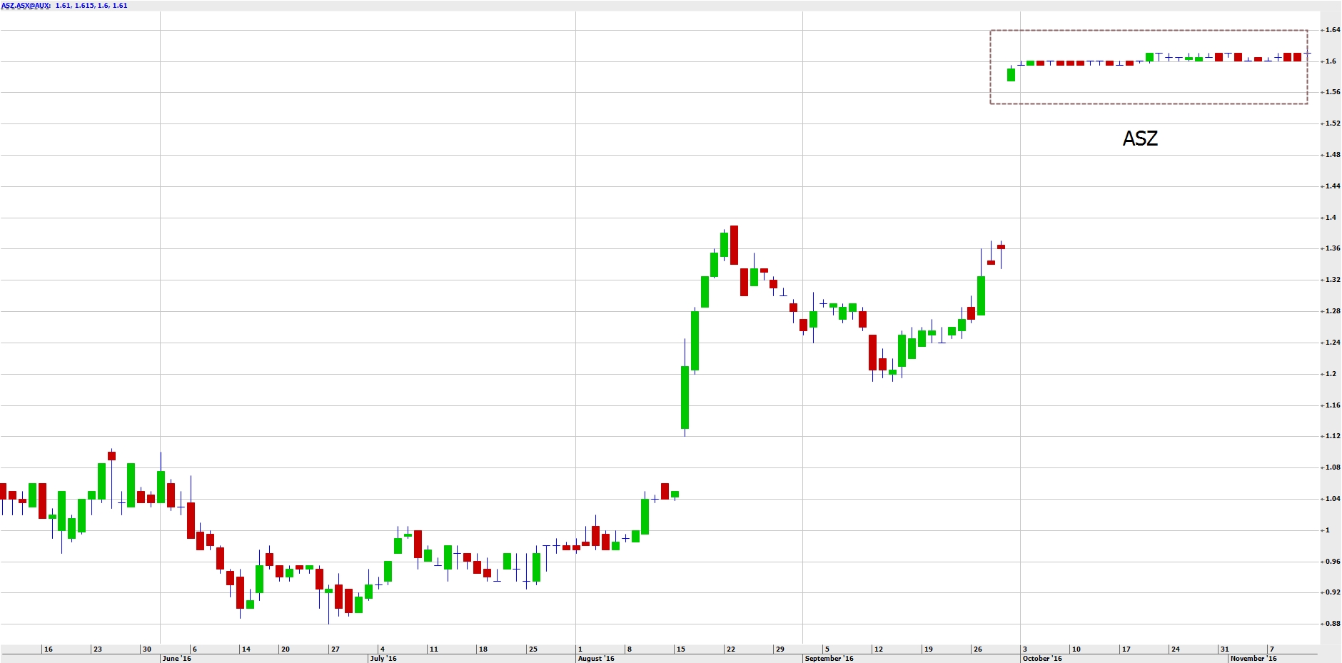Screen dimensions: 1342x663
Task: Click the October '16 month label
Action: 1042,658
